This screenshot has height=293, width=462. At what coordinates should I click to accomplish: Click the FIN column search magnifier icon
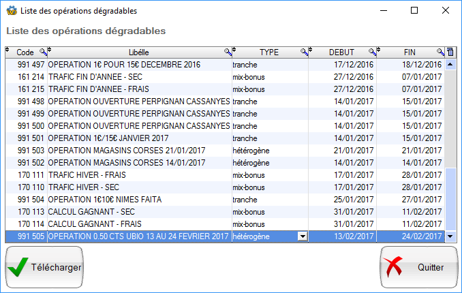440,52
